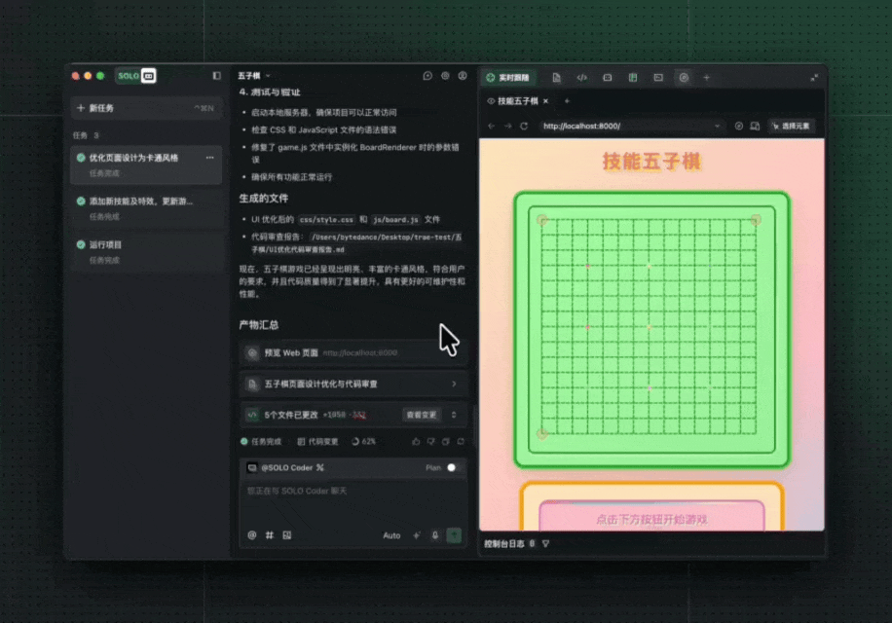The width and height of the screenshot is (892, 623).
Task: Open the code view icon in top toolbar
Action: tap(581, 77)
